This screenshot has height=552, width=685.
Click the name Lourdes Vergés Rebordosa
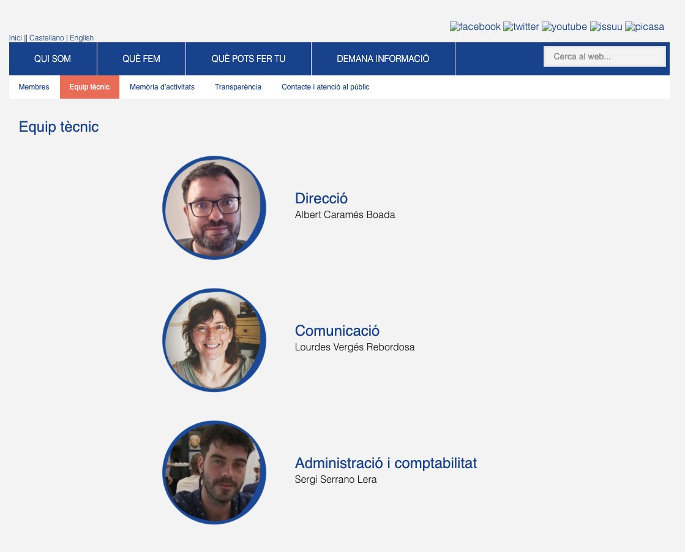(354, 347)
